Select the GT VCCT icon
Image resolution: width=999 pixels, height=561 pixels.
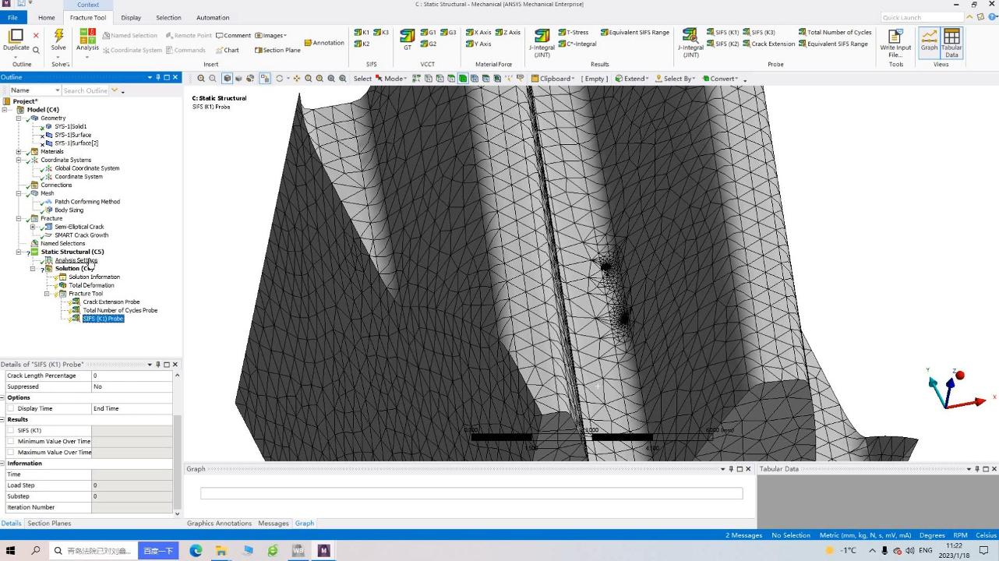coord(407,41)
